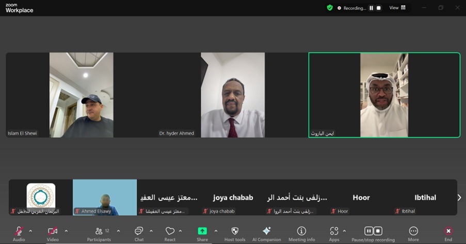The width and height of the screenshot is (466, 244).
Task: Show Meeting info details
Action: [x=301, y=232]
